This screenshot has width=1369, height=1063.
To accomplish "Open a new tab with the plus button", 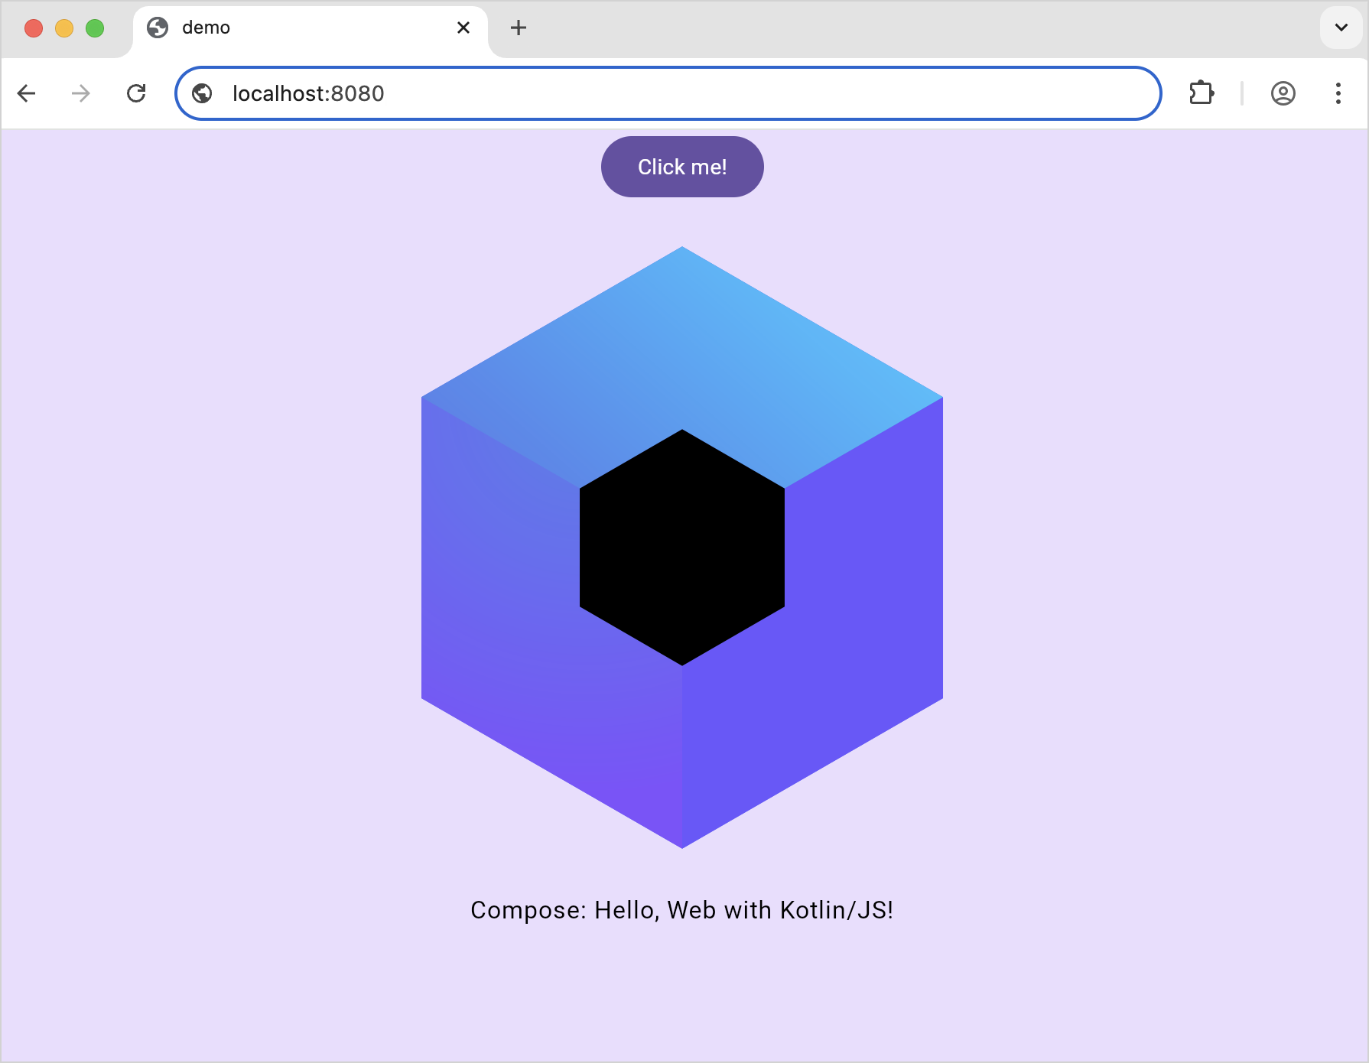I will click(x=519, y=28).
